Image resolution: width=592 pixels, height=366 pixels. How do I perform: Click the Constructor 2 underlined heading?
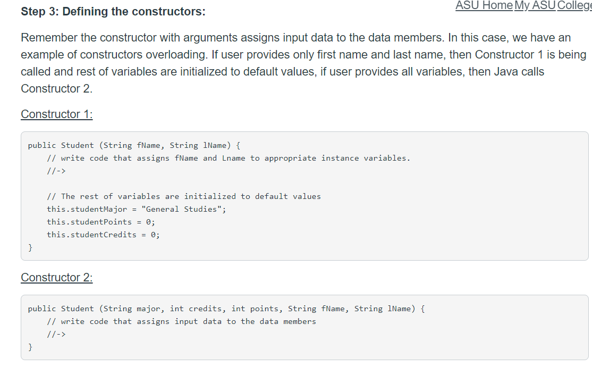pyautogui.click(x=57, y=278)
